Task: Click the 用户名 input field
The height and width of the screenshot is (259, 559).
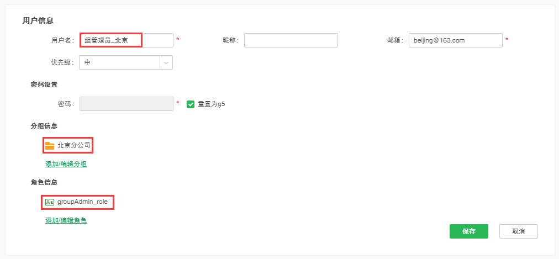Action: tap(126, 40)
